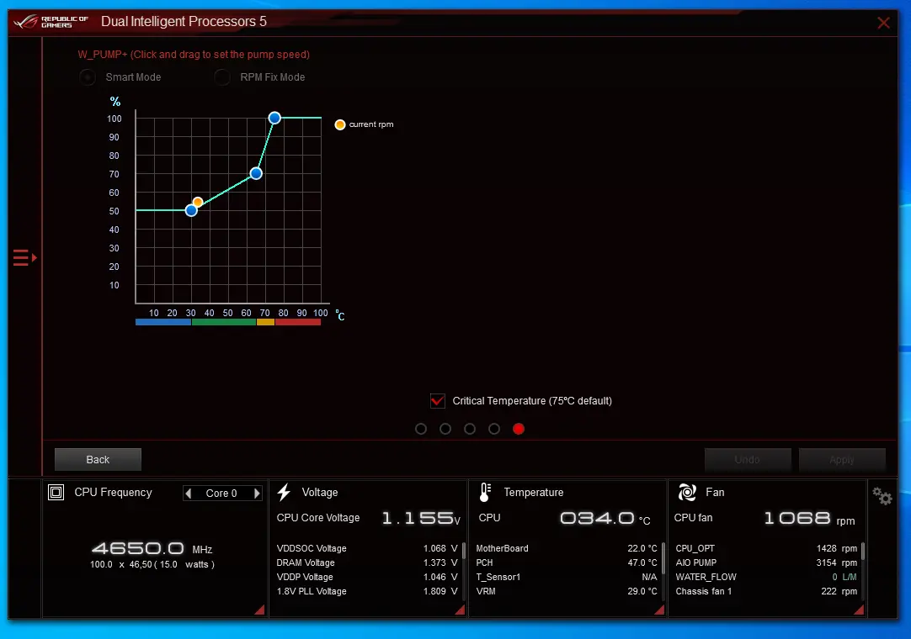Click the VRM temperature row
Screen dimensions: 911x639
point(567,591)
